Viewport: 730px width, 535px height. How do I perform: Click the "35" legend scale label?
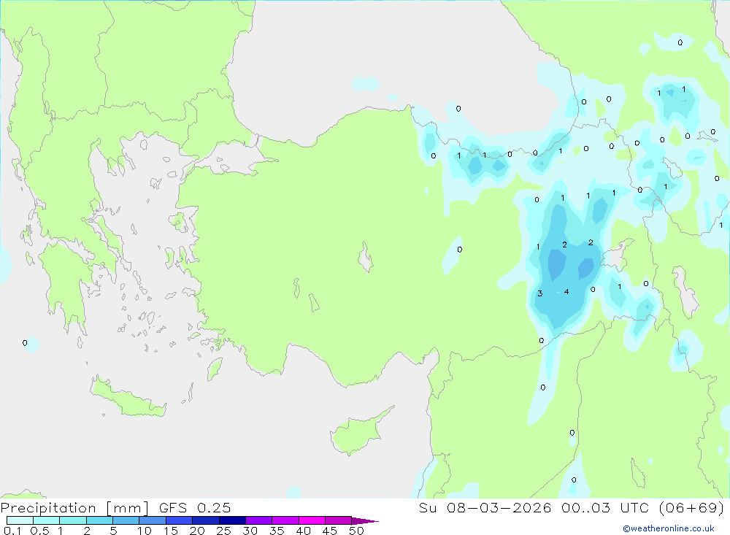pos(277,531)
